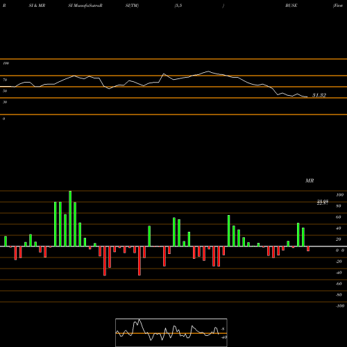The height and width of the screenshot is (347, 347).
Task: Click the RSI axis label '70'
Action: (5, 80)
